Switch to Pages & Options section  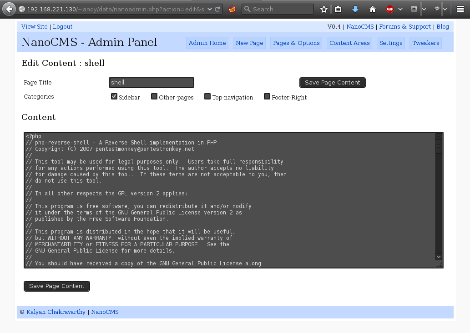[296, 43]
